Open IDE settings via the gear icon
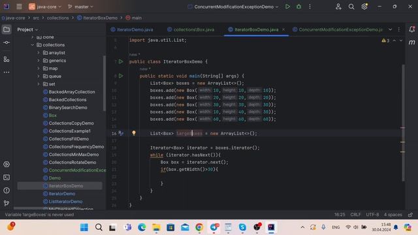The height and width of the screenshot is (235, 418). click(364, 7)
